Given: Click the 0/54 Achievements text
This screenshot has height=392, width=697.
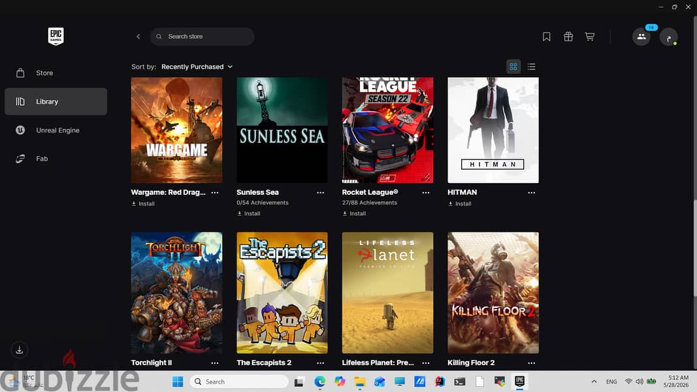Looking at the screenshot, I should click(x=262, y=203).
